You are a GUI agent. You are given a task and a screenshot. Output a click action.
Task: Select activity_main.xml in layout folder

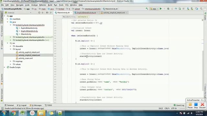coord(26,58)
